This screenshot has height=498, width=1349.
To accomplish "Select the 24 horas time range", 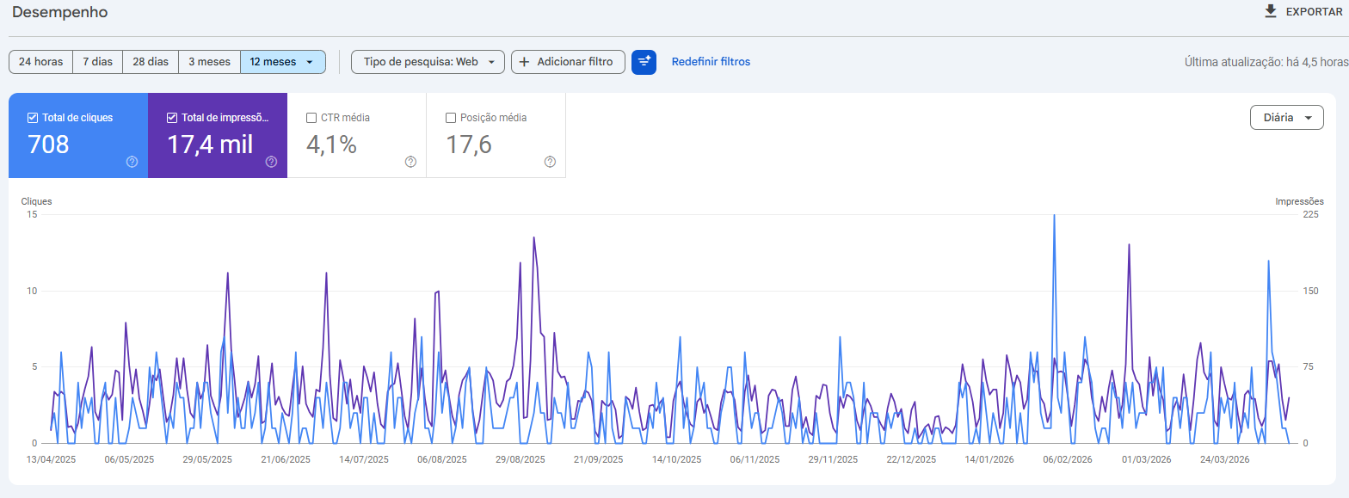I will click(40, 62).
